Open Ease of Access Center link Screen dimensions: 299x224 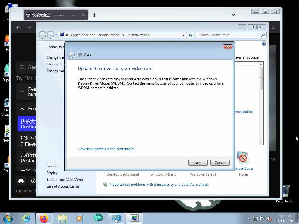tap(63, 186)
